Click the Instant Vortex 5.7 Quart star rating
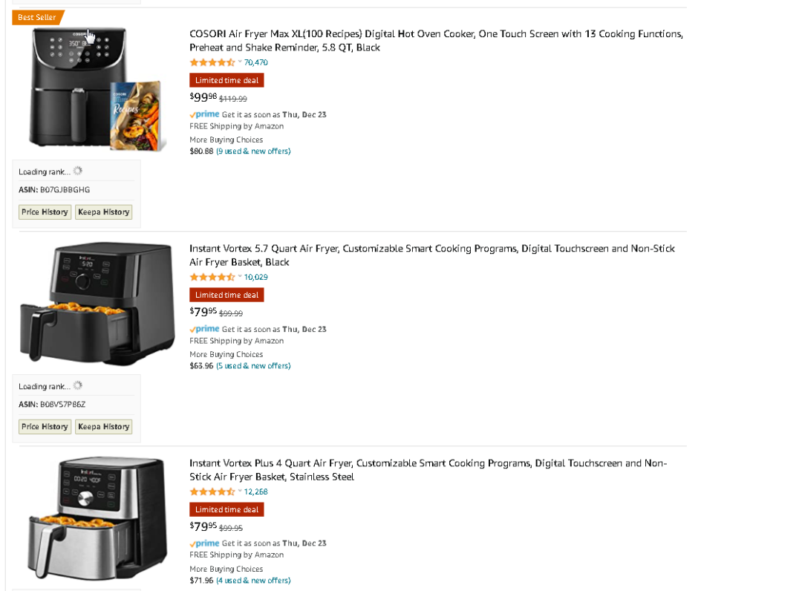 coord(212,277)
